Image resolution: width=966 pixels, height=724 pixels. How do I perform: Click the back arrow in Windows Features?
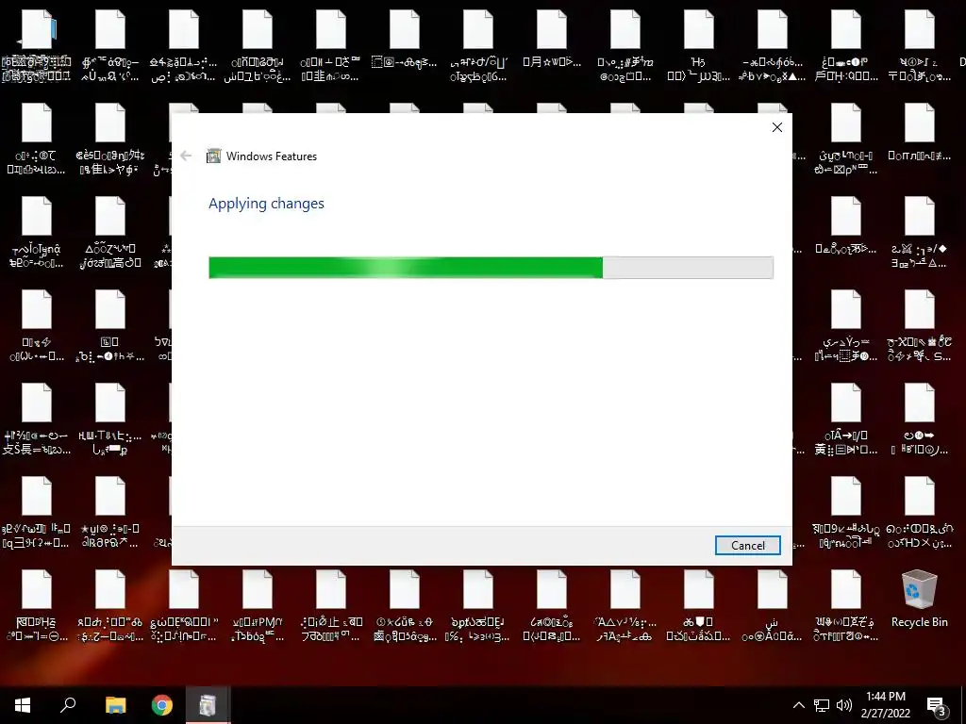point(186,156)
